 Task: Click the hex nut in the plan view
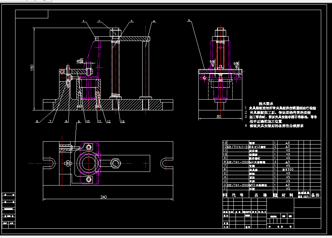click(x=116, y=163)
